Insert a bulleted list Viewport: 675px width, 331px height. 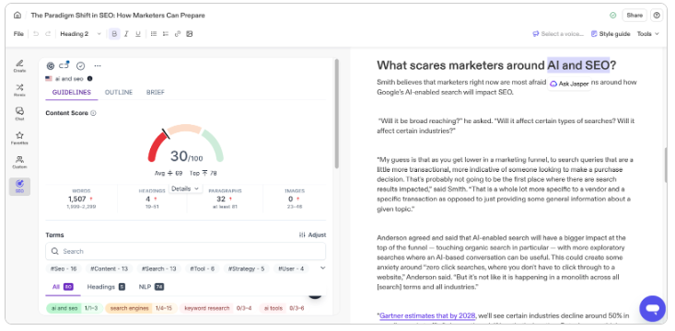pos(154,34)
